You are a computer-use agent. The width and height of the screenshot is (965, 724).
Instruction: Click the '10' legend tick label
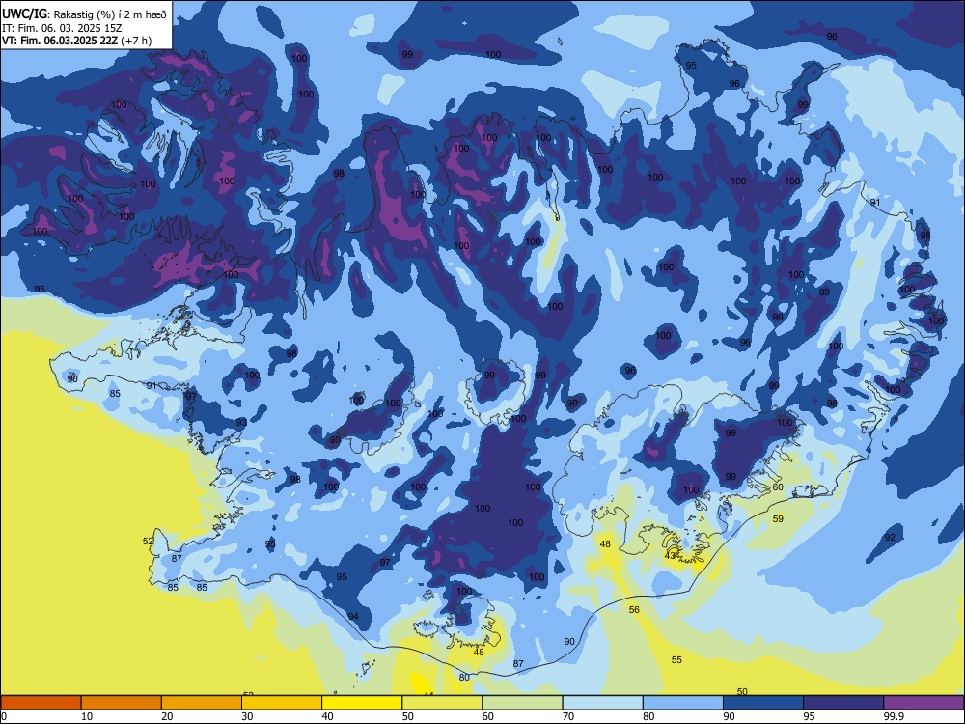coord(87,716)
